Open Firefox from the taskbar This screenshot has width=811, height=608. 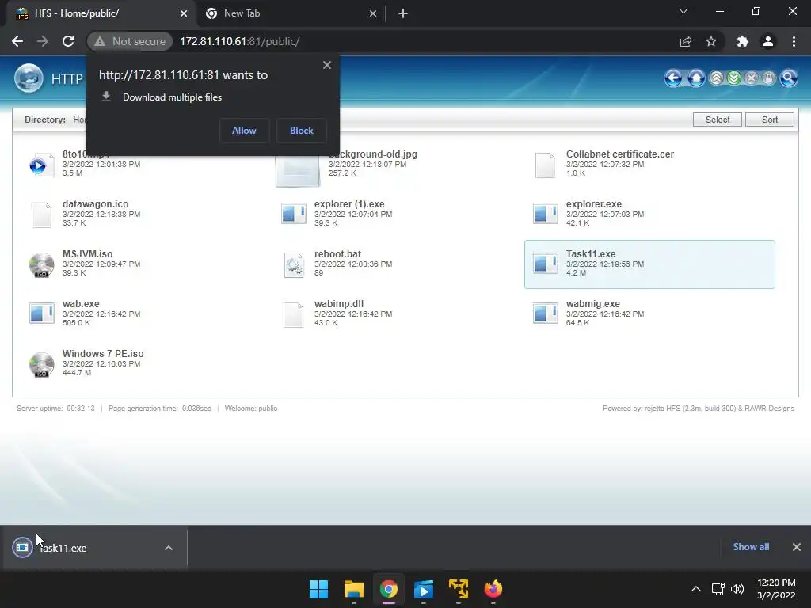pyautogui.click(x=493, y=589)
